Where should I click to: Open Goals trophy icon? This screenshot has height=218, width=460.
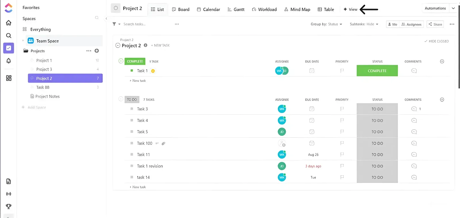9,206
